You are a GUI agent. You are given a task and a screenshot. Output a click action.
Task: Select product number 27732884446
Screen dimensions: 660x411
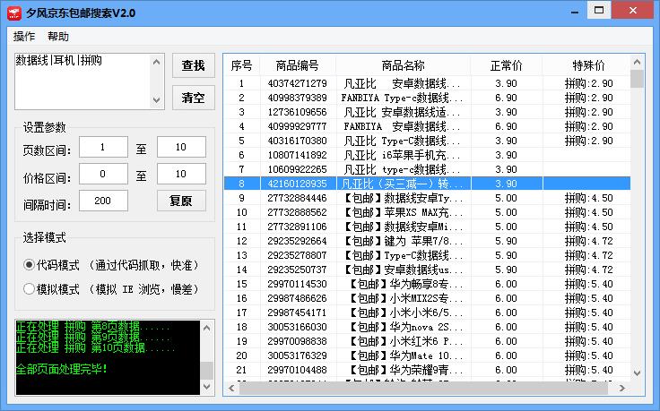coord(297,198)
